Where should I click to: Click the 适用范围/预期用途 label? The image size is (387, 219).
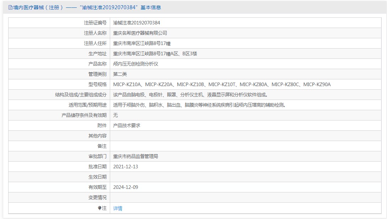click(88, 105)
